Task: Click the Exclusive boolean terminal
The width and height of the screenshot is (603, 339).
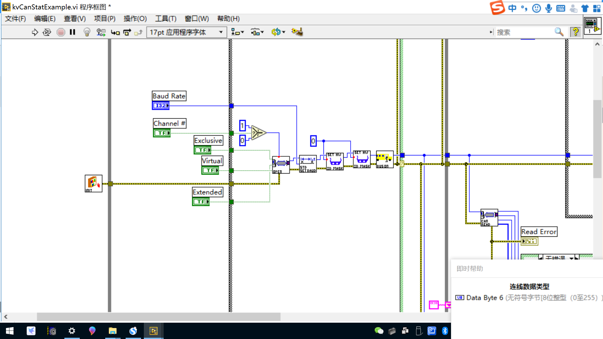Action: (202, 150)
